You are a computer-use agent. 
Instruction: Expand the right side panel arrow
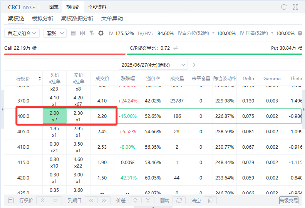coord(303,109)
